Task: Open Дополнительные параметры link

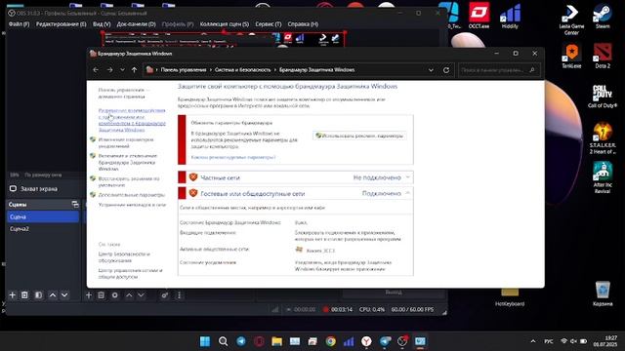Action: click(132, 195)
